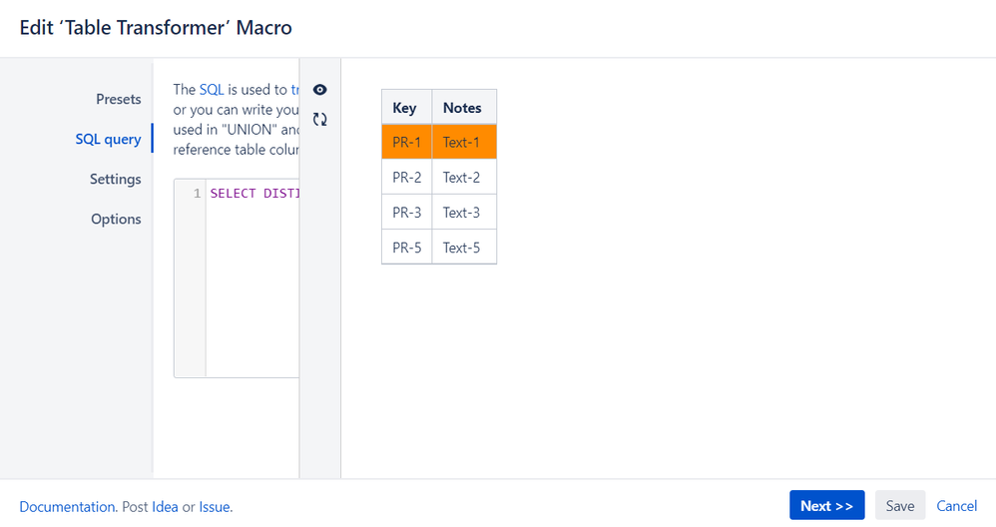Open the Presets tab
The width and height of the screenshot is (996, 527).
(118, 99)
